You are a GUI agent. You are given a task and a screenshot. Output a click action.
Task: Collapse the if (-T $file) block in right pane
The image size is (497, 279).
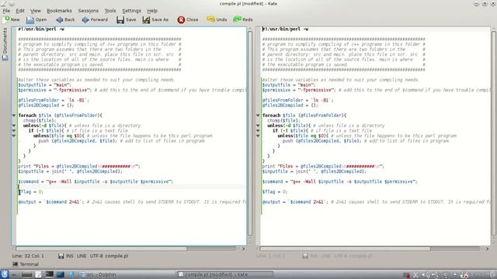coord(258,131)
